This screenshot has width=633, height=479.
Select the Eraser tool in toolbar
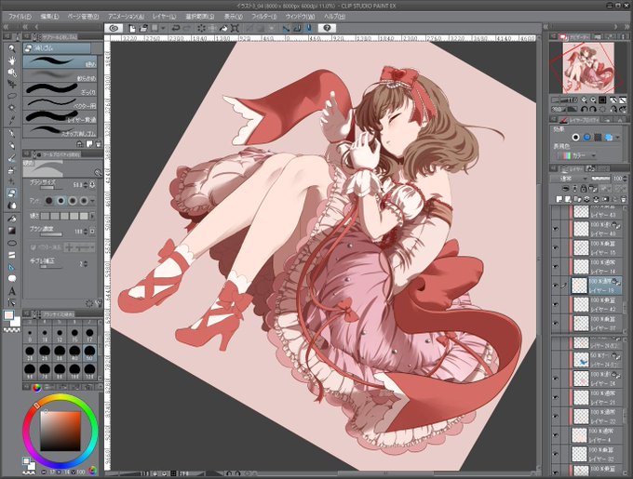(12, 193)
